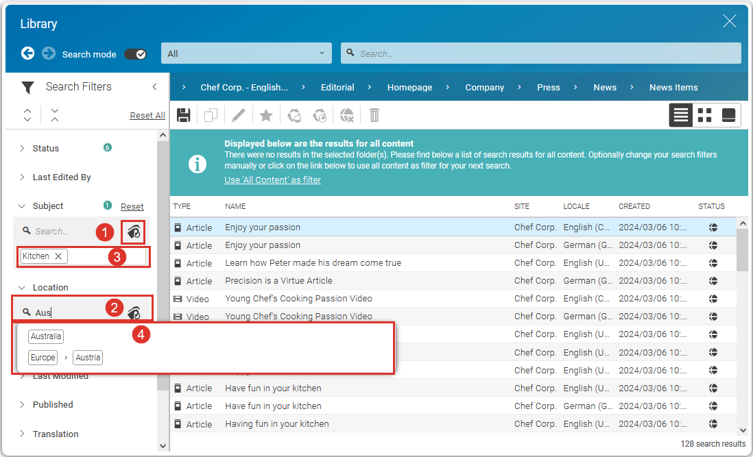Screen dimensions: 753x457
Task: Click the trash delete icon in toolbar
Action: pyautogui.click(x=374, y=115)
